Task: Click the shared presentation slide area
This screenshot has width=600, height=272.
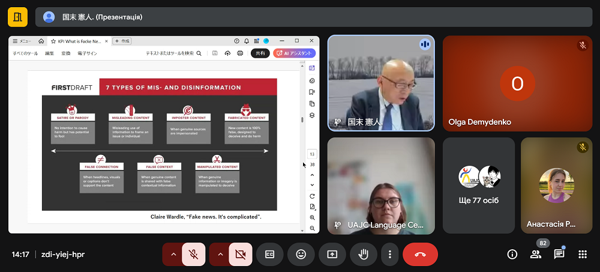Action: (x=159, y=144)
